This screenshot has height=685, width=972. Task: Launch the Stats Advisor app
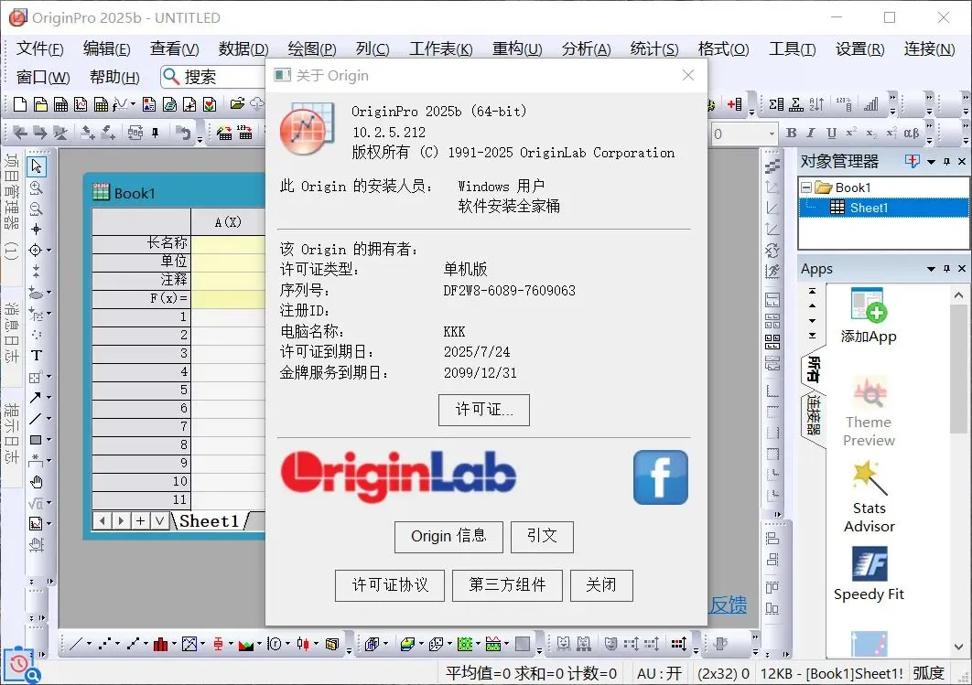tap(869, 497)
